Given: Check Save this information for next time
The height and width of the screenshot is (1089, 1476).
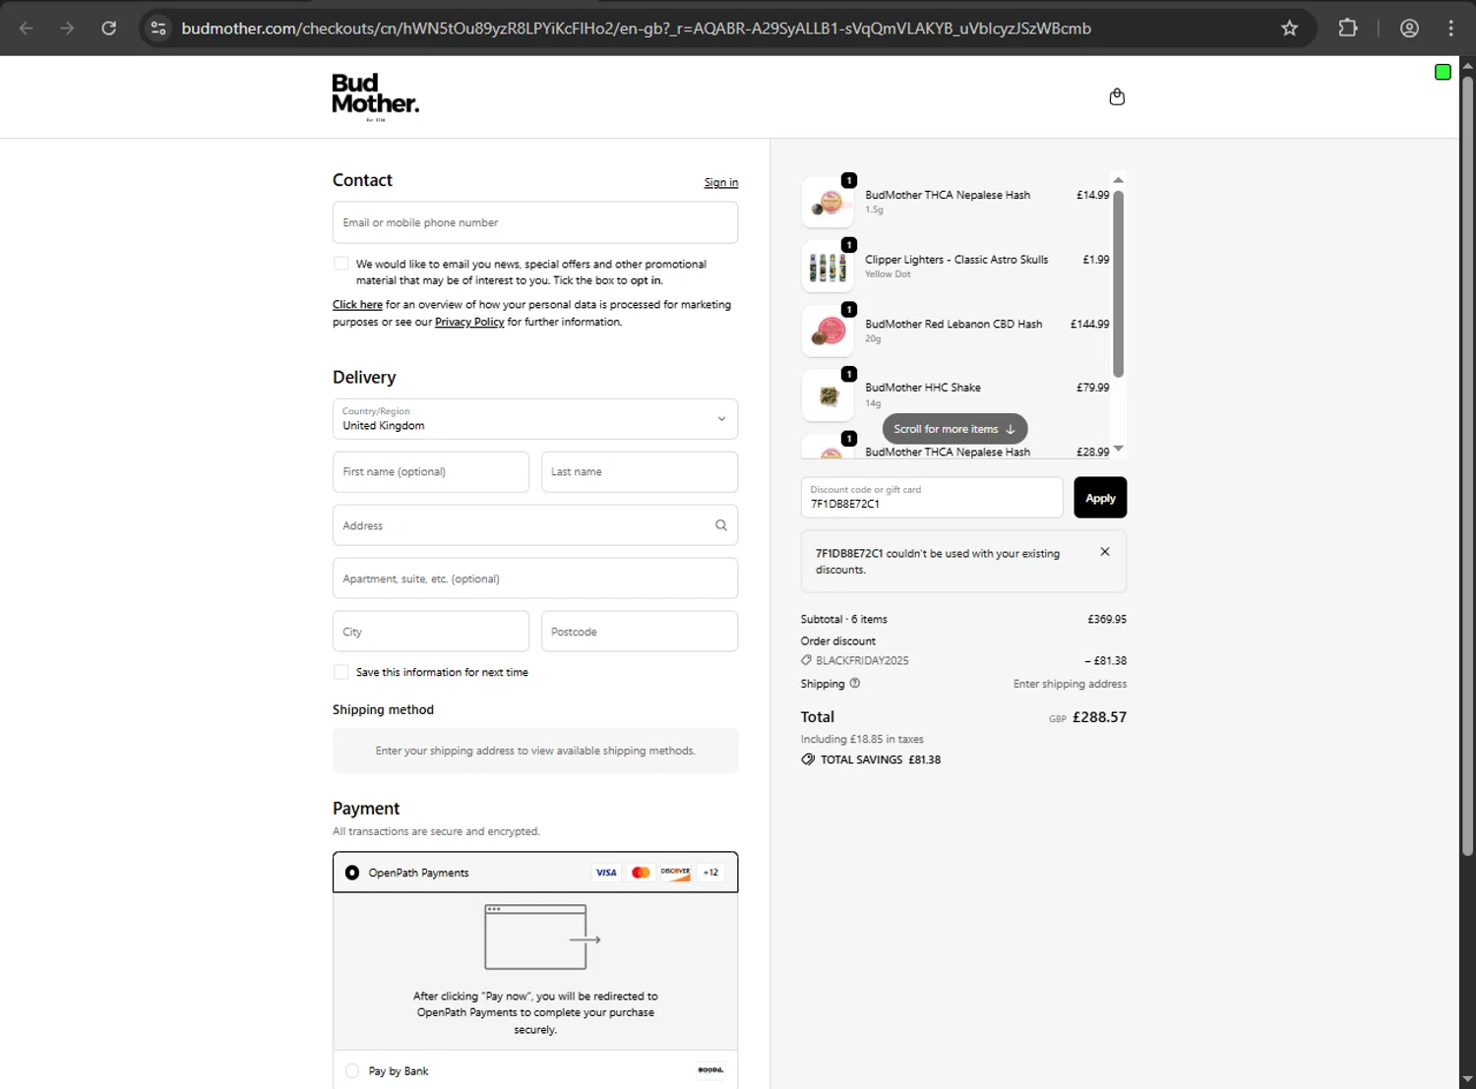Looking at the screenshot, I should (x=341, y=672).
